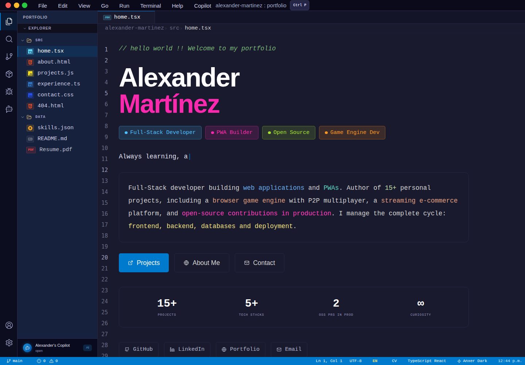Viewport: 525px width, 365px height.
Task: Click the Email link button
Action: [289, 349]
